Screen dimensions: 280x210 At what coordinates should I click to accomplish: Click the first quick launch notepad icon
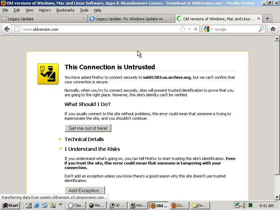click(x=28, y=205)
